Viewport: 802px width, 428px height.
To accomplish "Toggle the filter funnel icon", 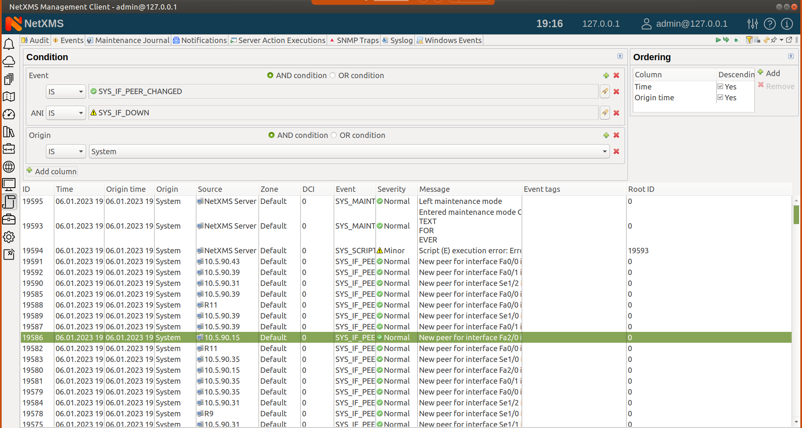I will pyautogui.click(x=749, y=40).
